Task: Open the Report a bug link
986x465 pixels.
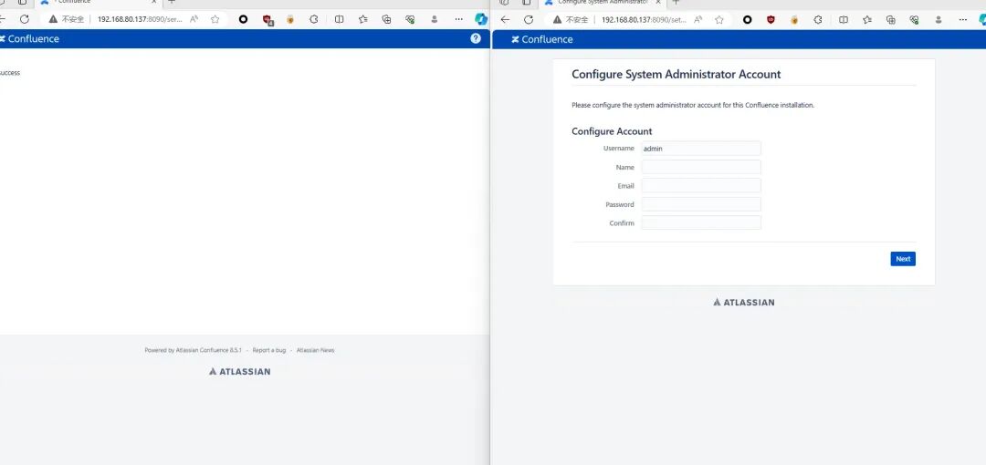Action: [x=269, y=350]
